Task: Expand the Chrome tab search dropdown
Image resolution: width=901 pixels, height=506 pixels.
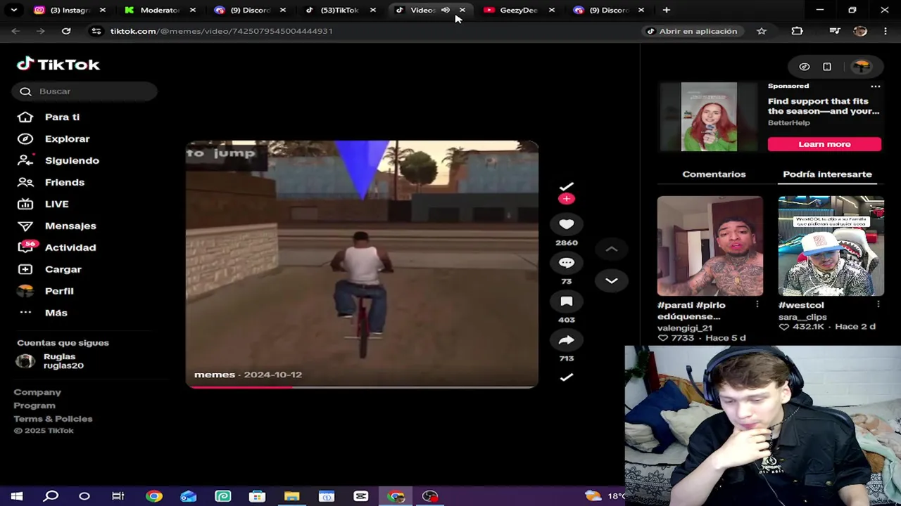Action: click(14, 10)
